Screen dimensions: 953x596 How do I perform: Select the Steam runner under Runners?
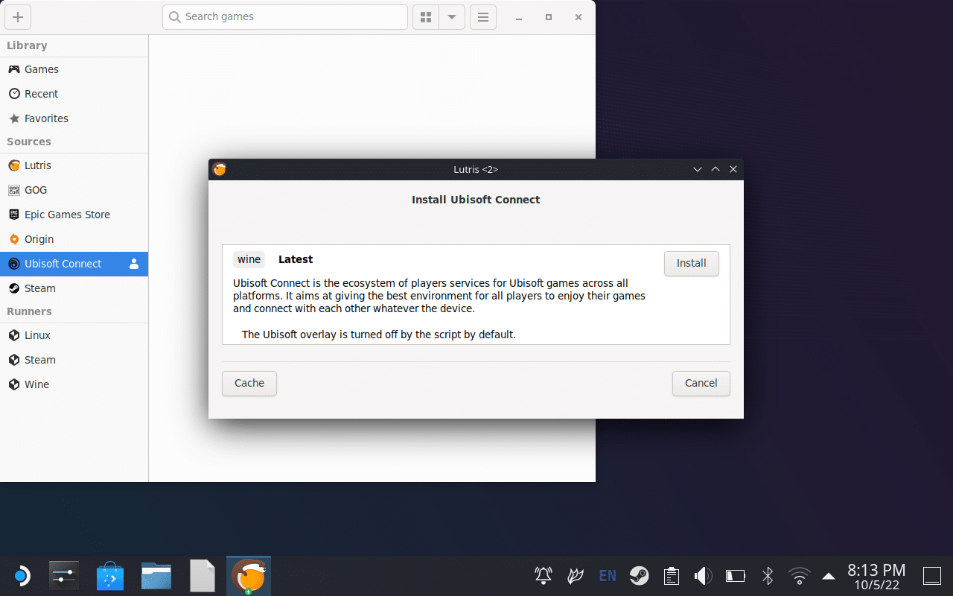tap(74, 360)
